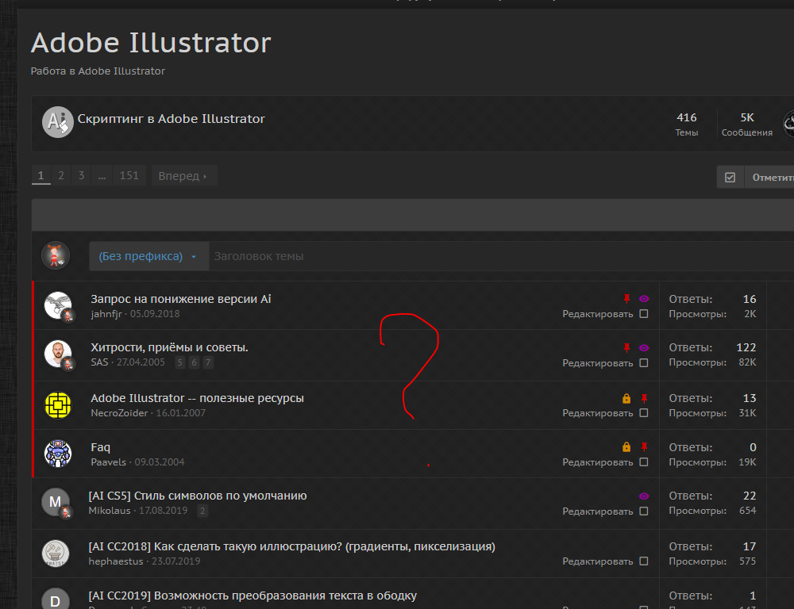Image resolution: width=794 pixels, height=609 pixels.
Task: Click the red pin icon on Faq thread
Action: [644, 447]
